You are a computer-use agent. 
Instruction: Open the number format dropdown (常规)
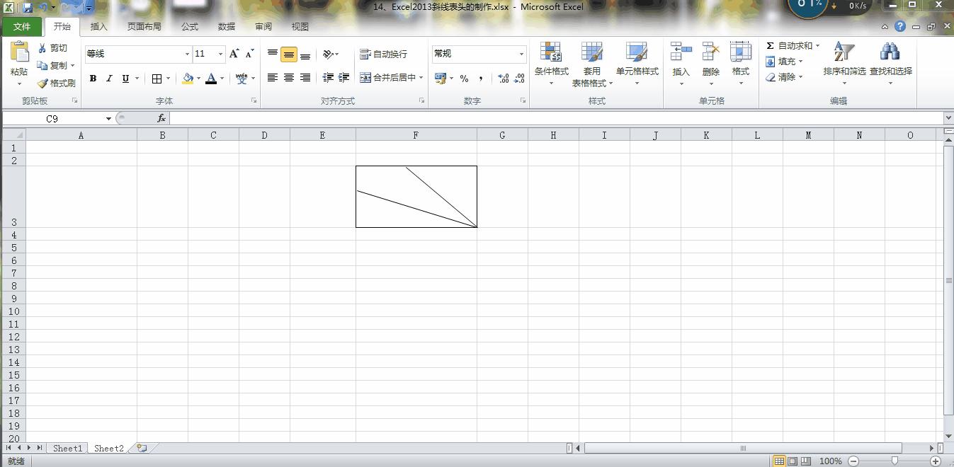[x=521, y=54]
